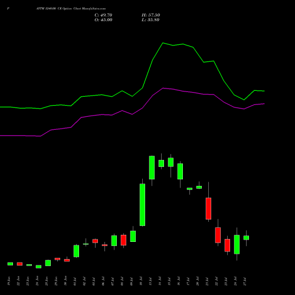295x295 pixels.
Task: Select the green candle for 07 Jul
Action: coord(114,241)
